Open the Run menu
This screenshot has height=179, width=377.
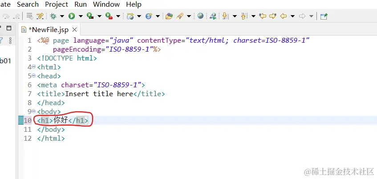point(81,4)
